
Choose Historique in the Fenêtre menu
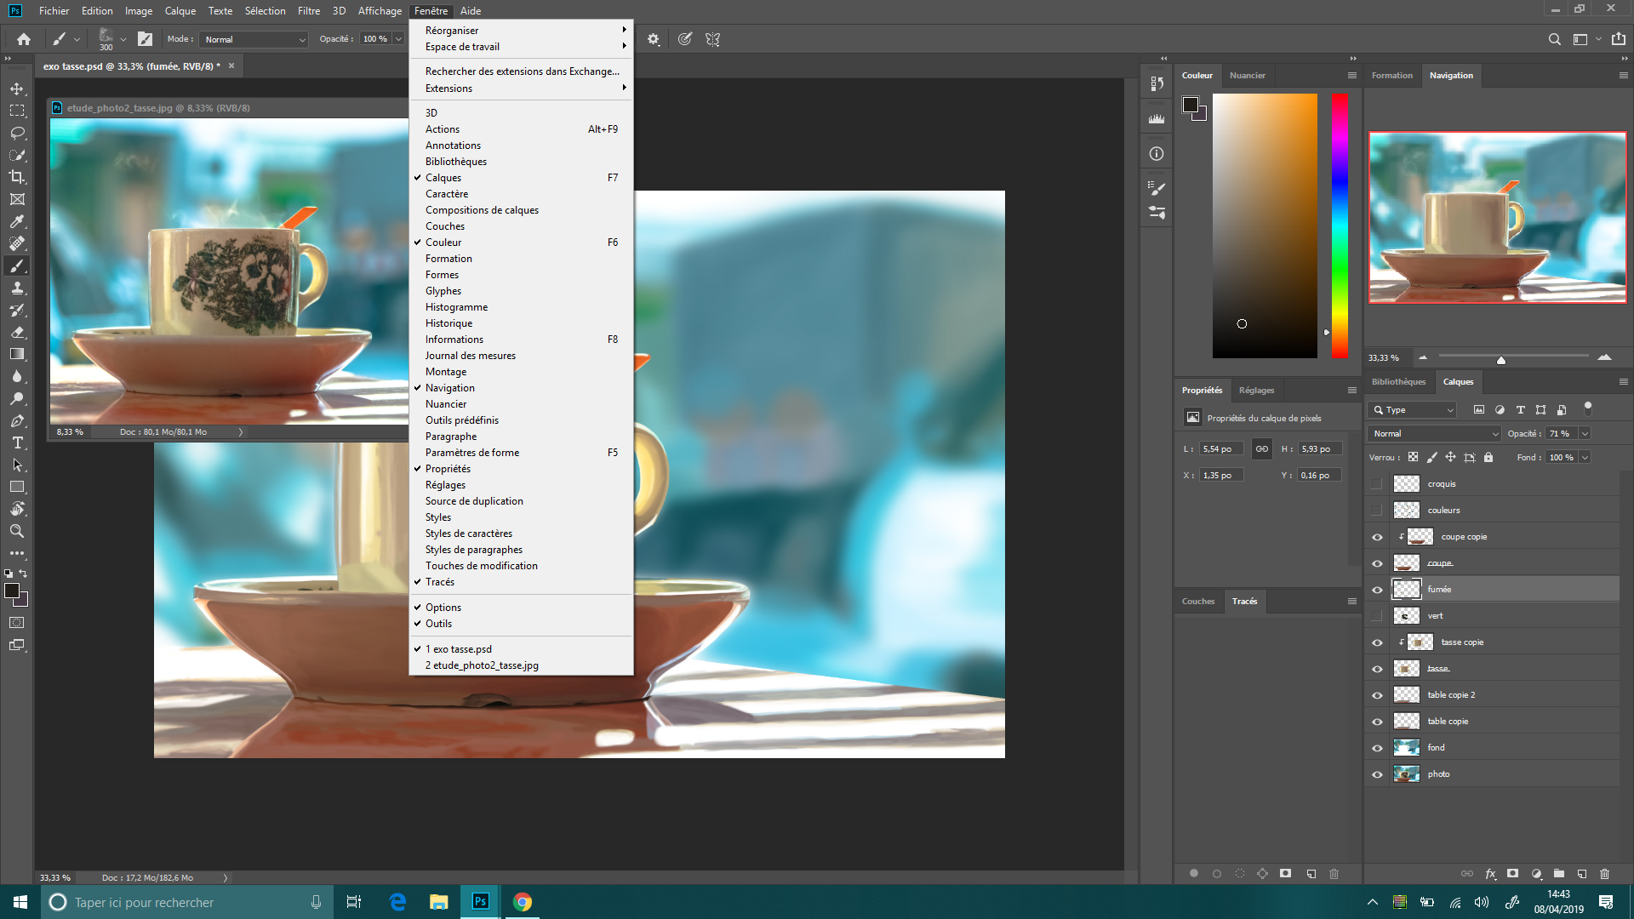point(448,323)
